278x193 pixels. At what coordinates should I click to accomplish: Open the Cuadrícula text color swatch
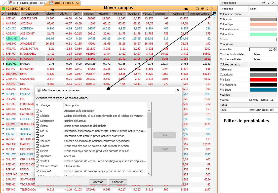coord(263,75)
